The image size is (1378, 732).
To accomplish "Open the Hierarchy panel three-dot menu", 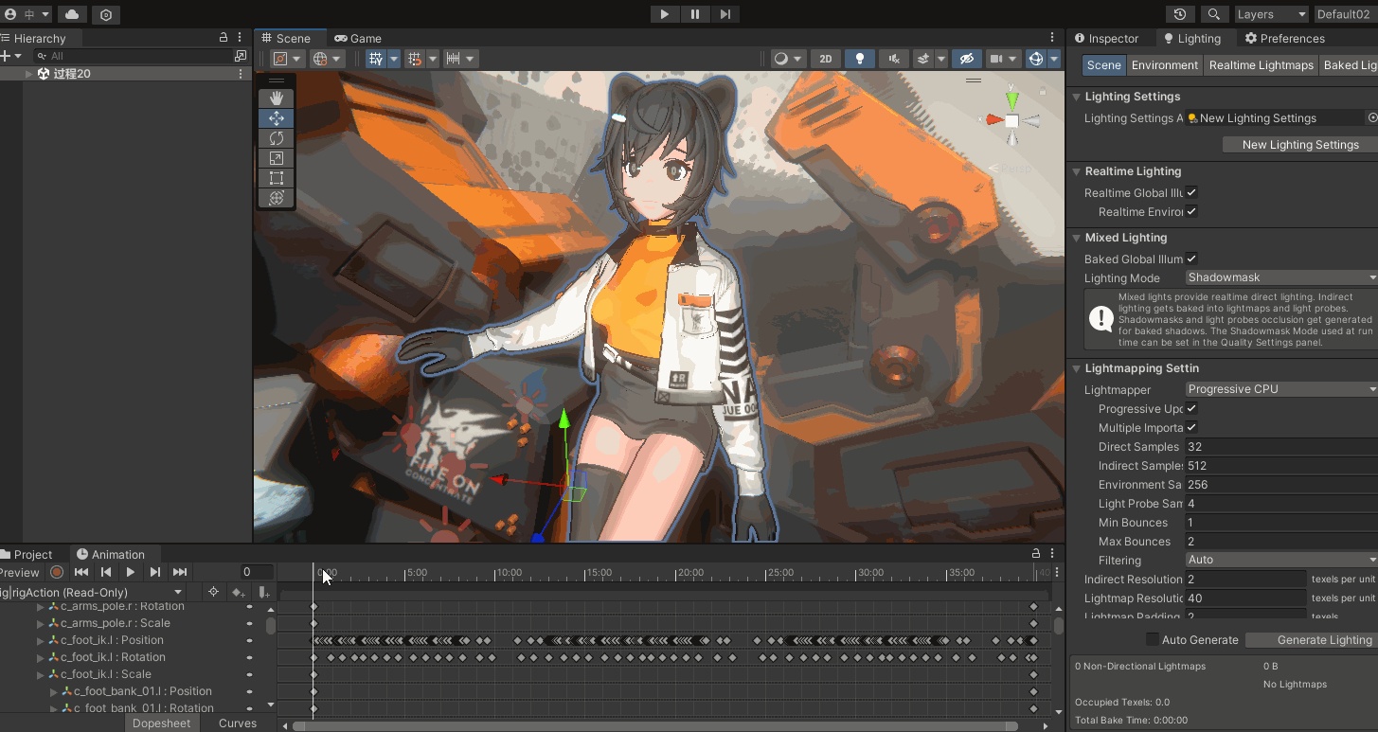I will tap(241, 38).
